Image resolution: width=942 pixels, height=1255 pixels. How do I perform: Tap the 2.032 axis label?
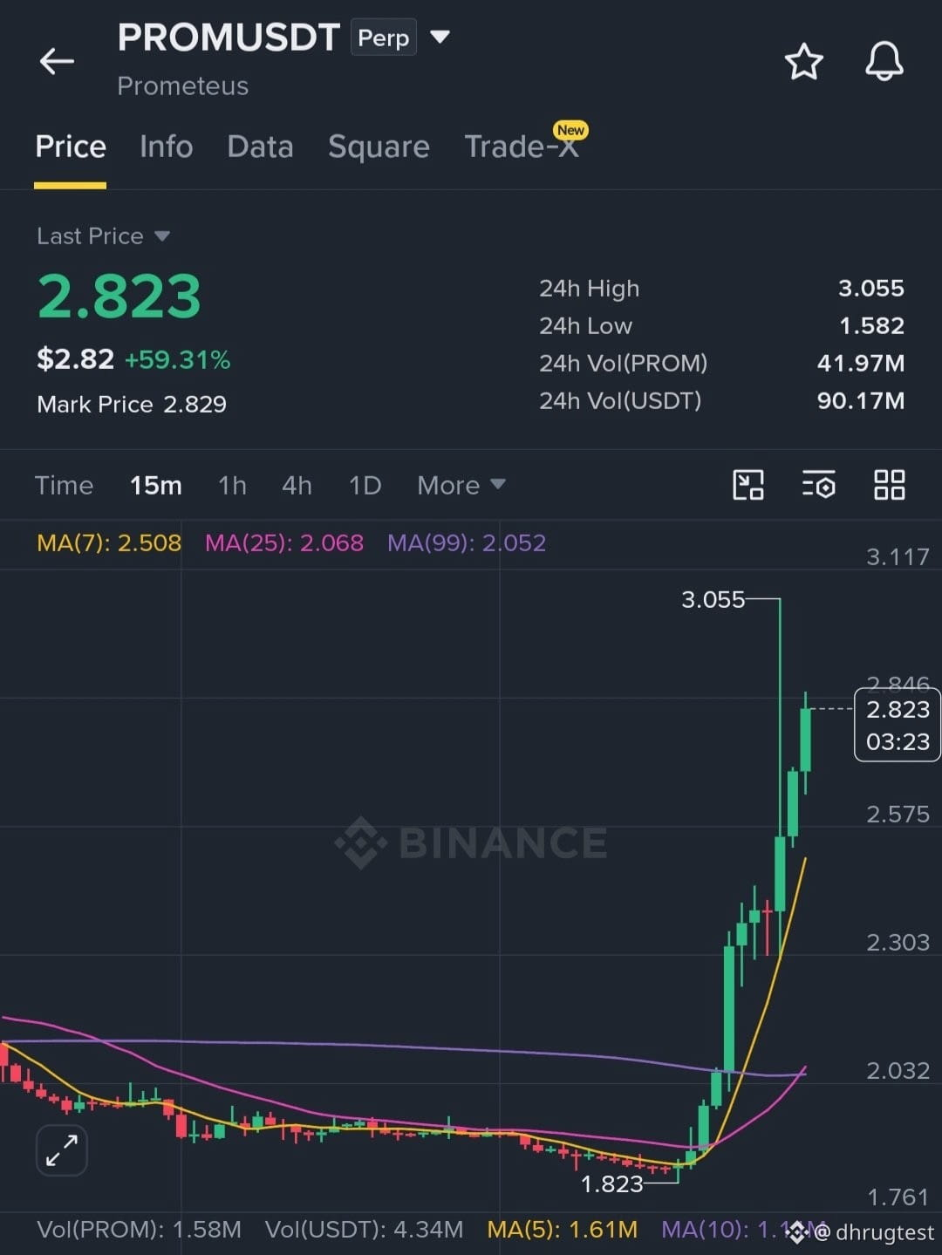[898, 1071]
